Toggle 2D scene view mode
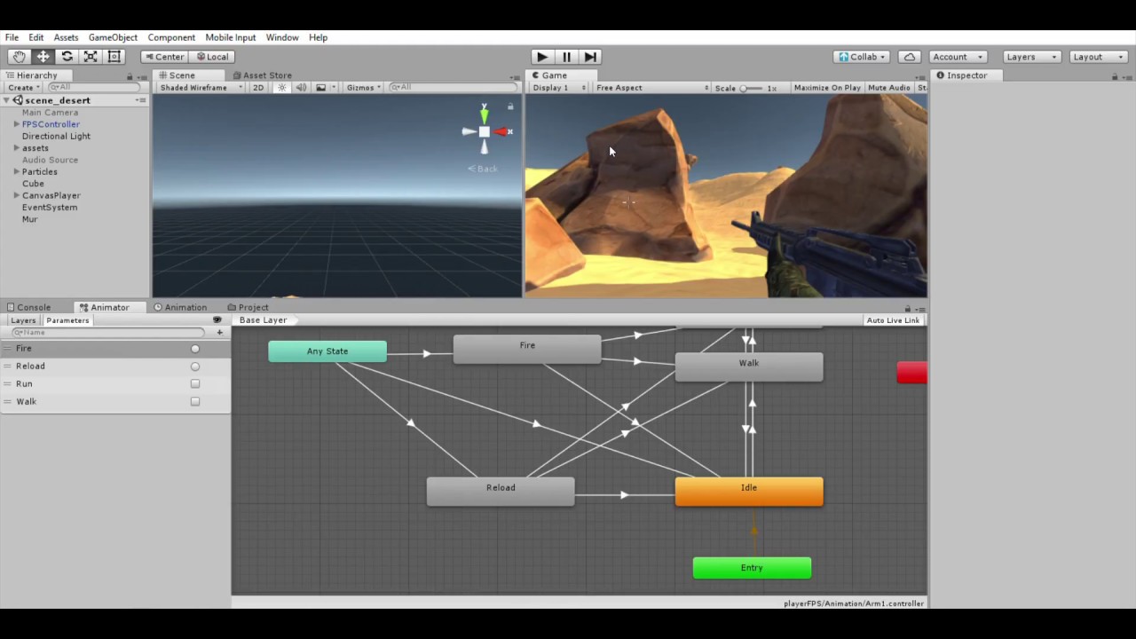This screenshot has width=1136, height=639. click(258, 87)
